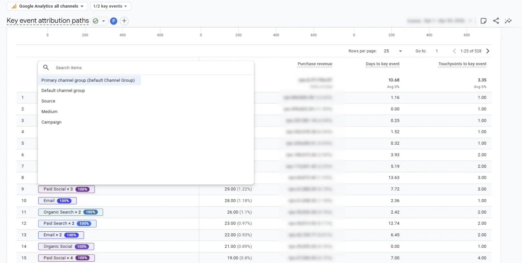Click the 10.68 average days total

pyautogui.click(x=394, y=80)
